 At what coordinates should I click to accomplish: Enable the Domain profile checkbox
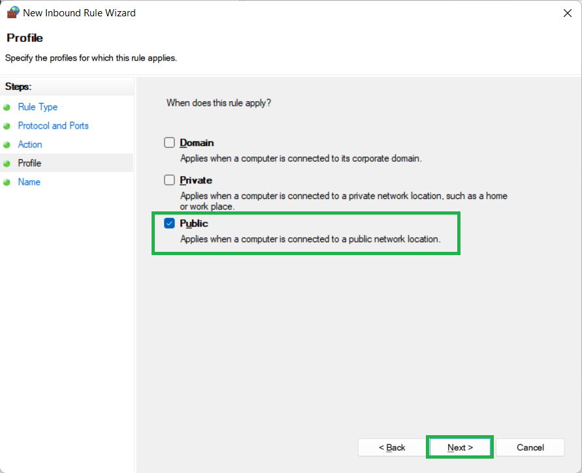169,142
